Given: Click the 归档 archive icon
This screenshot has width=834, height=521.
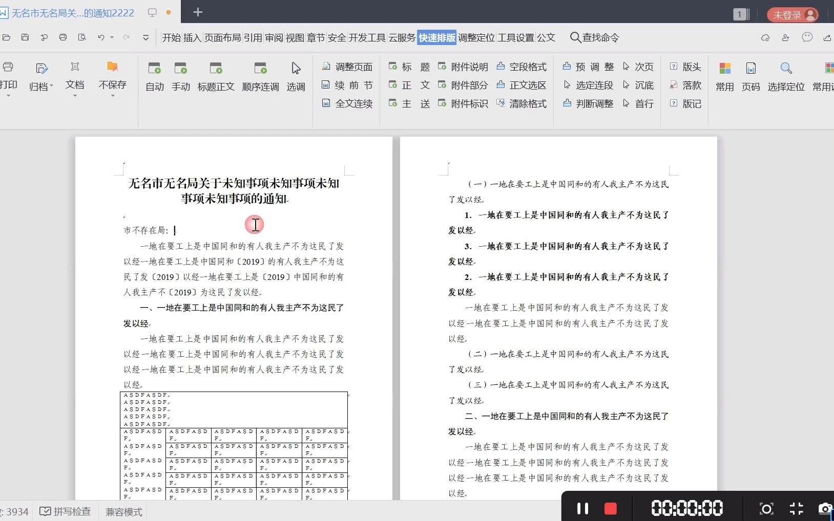Looking at the screenshot, I should pyautogui.click(x=41, y=69).
